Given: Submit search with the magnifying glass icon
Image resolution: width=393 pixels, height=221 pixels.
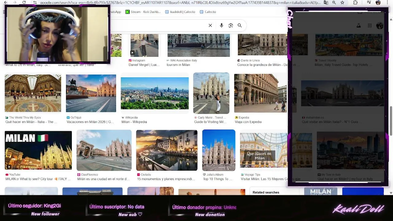Looking at the screenshot, I should pos(240,25).
